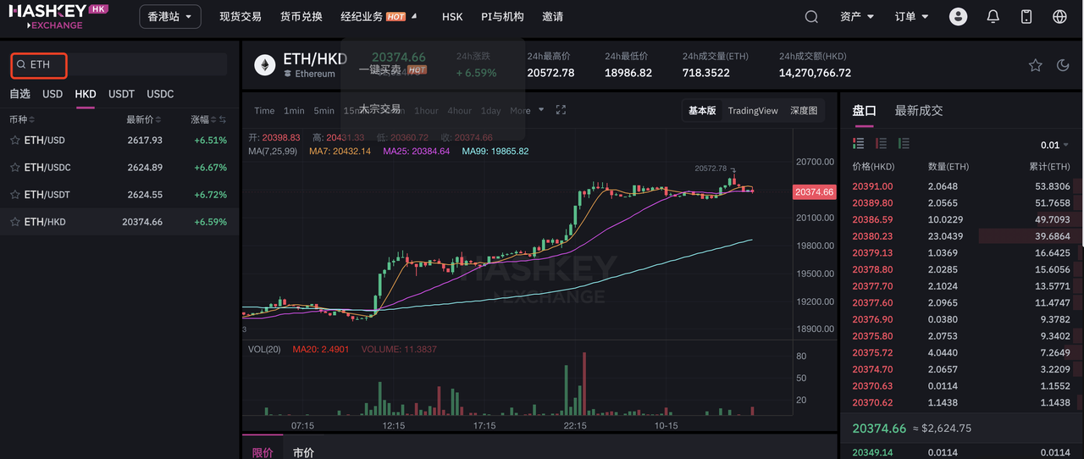The image size is (1084, 459).
Task: Open the user profile avatar icon
Action: coord(958,17)
